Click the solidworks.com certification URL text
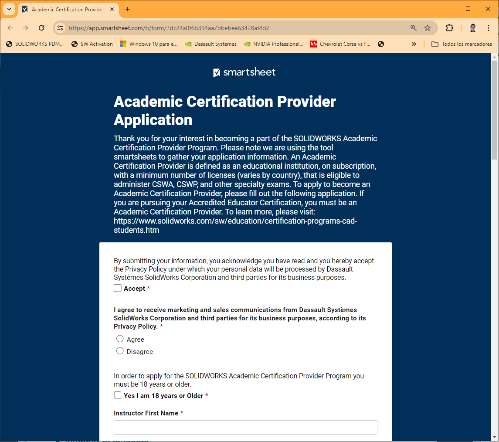Image resolution: width=499 pixels, height=442 pixels. 235,225
